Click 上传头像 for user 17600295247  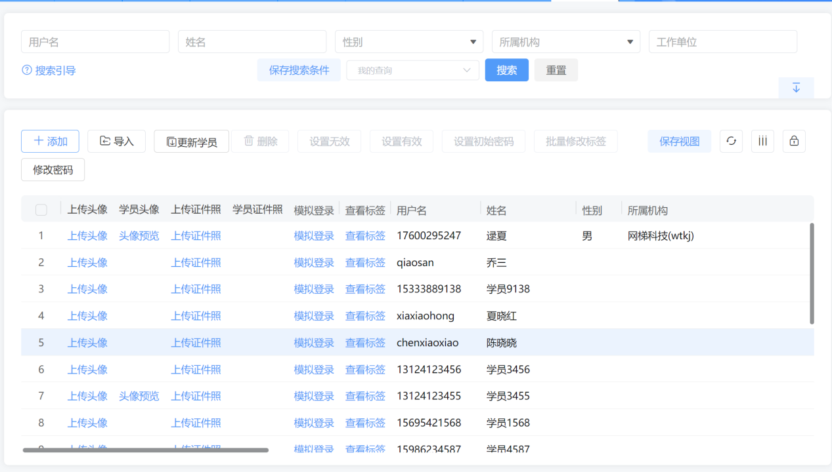[x=87, y=236]
